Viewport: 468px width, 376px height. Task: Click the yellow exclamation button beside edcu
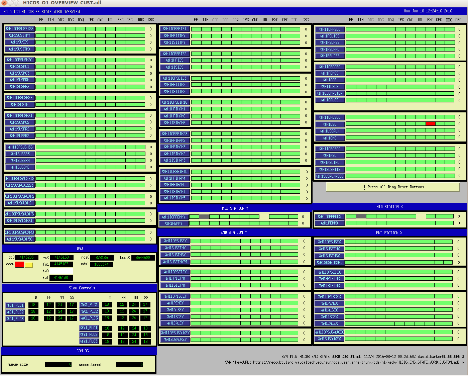(x=29, y=265)
